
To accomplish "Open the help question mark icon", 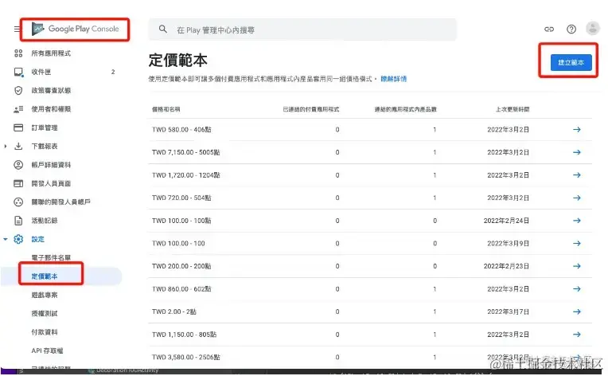I will pos(571,29).
